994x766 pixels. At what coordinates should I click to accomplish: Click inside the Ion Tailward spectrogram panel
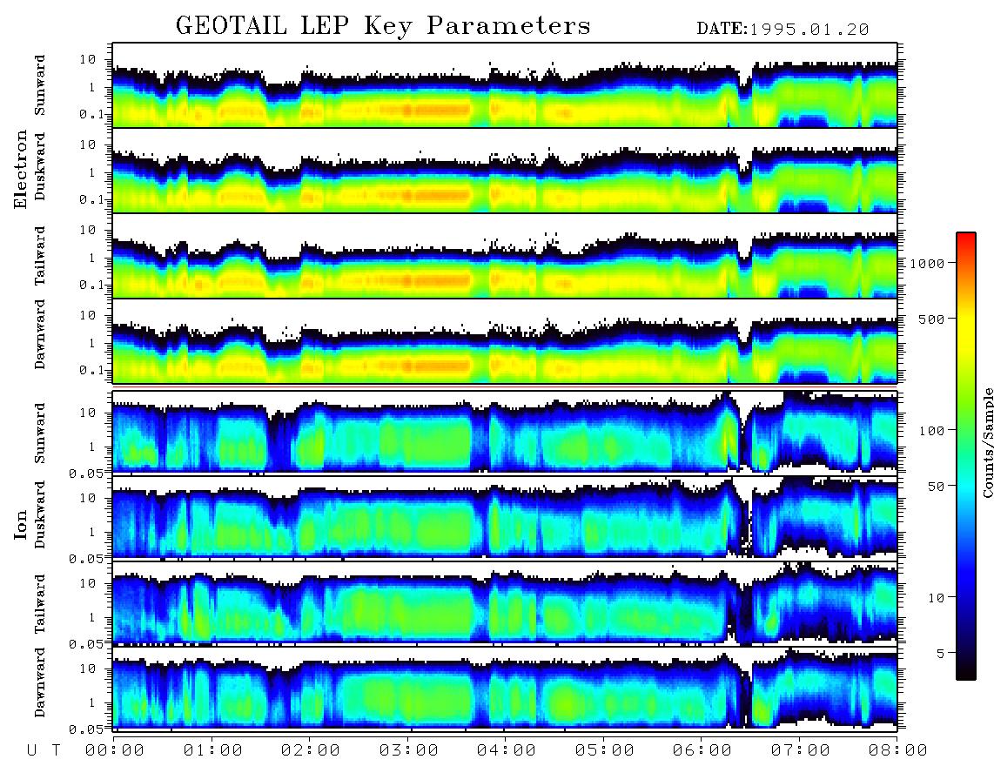[505, 603]
